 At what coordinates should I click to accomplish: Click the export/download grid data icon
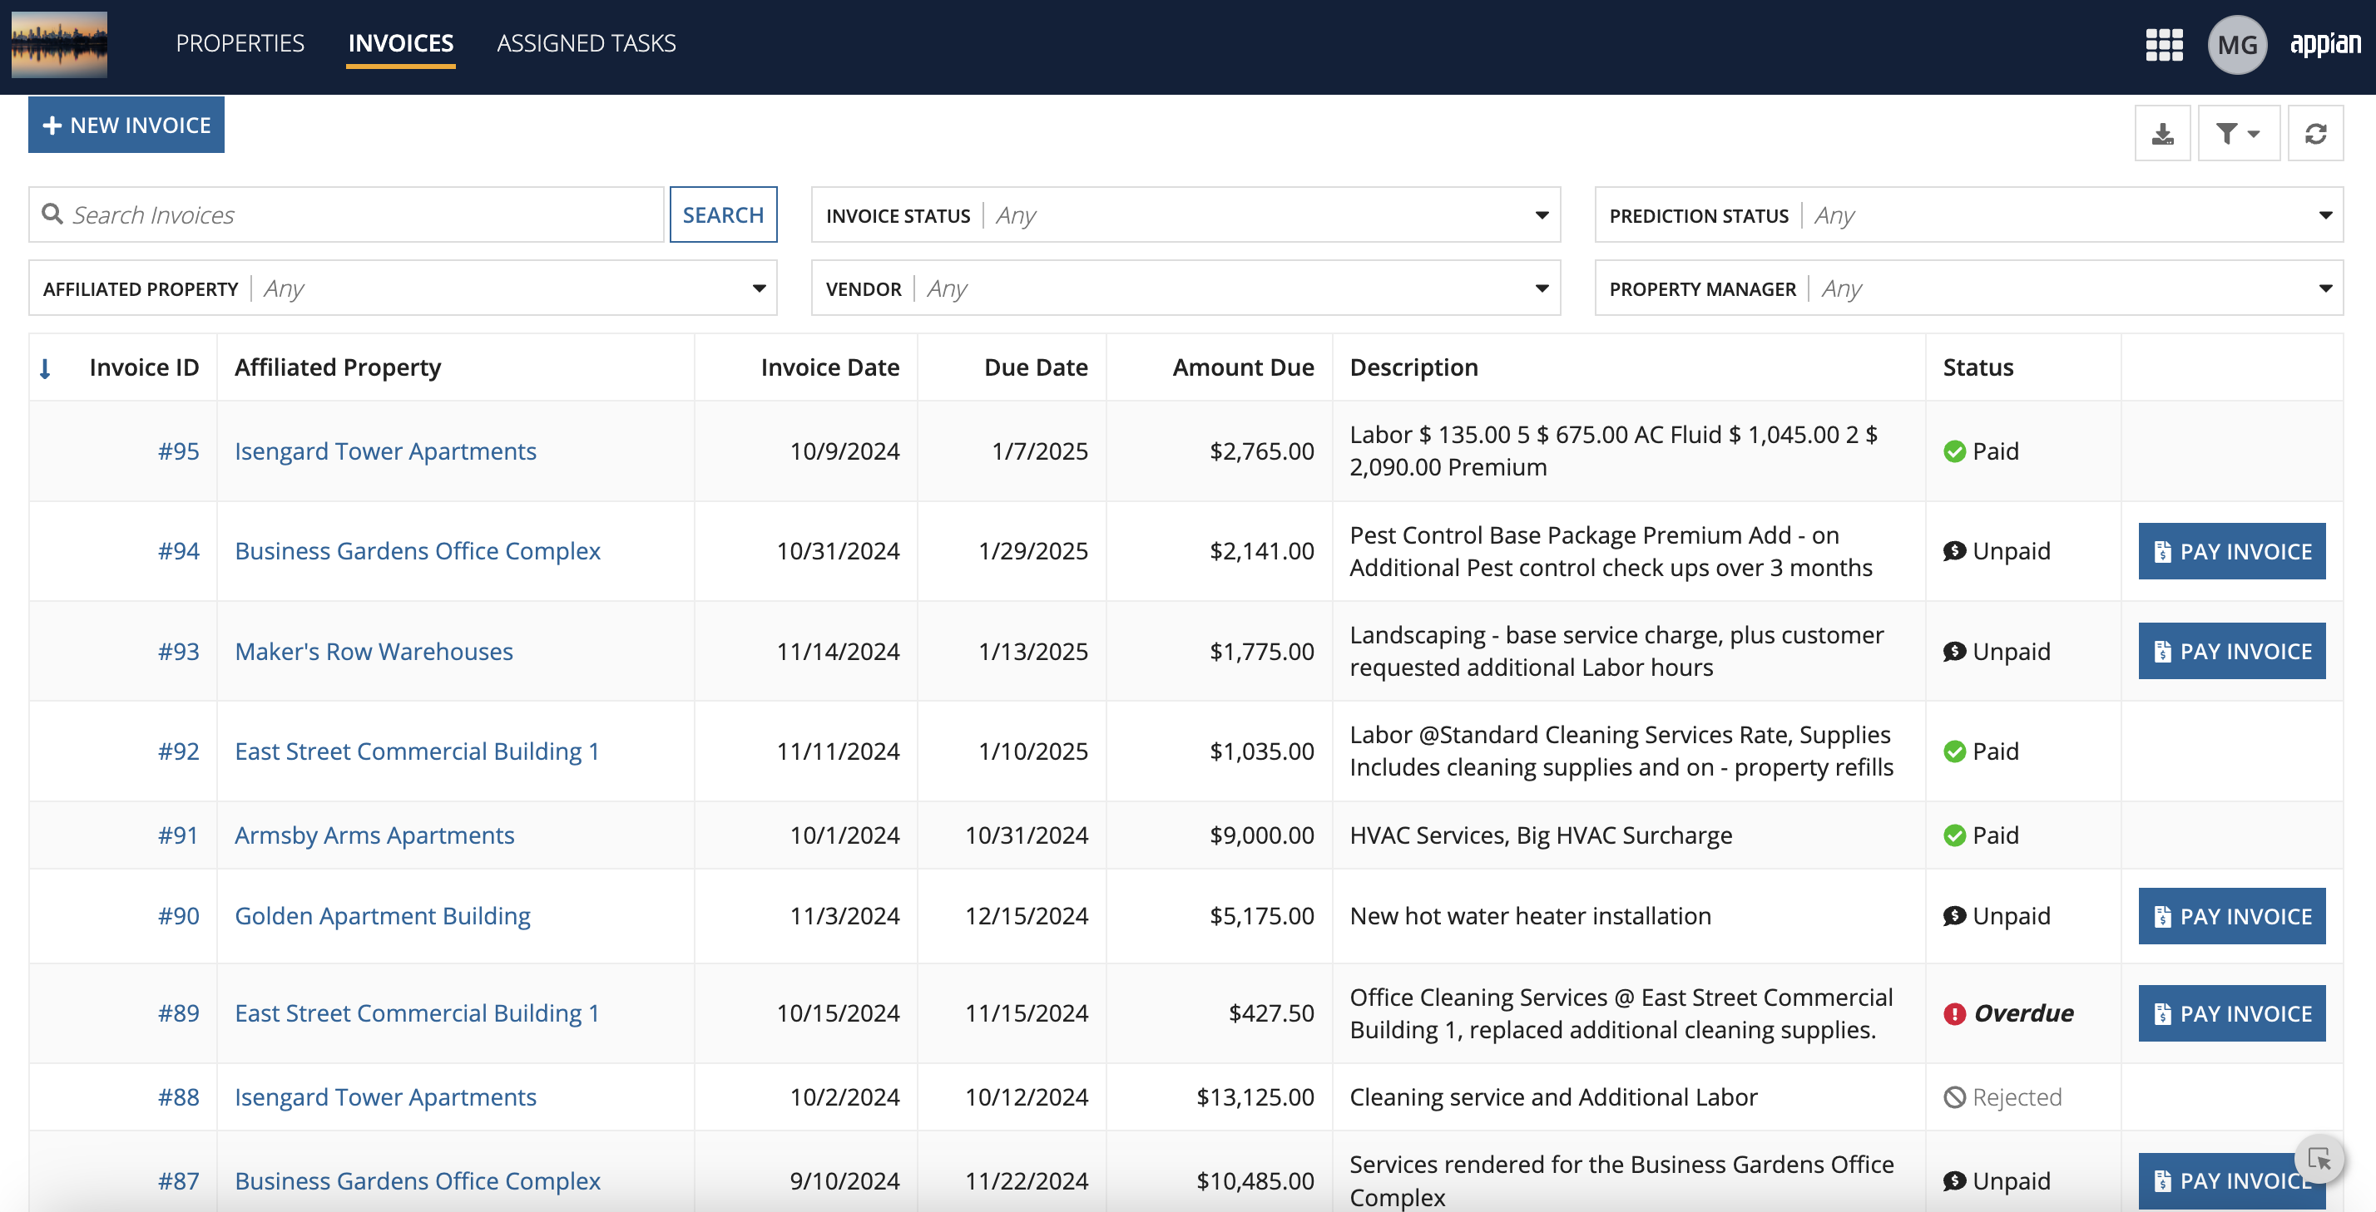click(x=2162, y=134)
